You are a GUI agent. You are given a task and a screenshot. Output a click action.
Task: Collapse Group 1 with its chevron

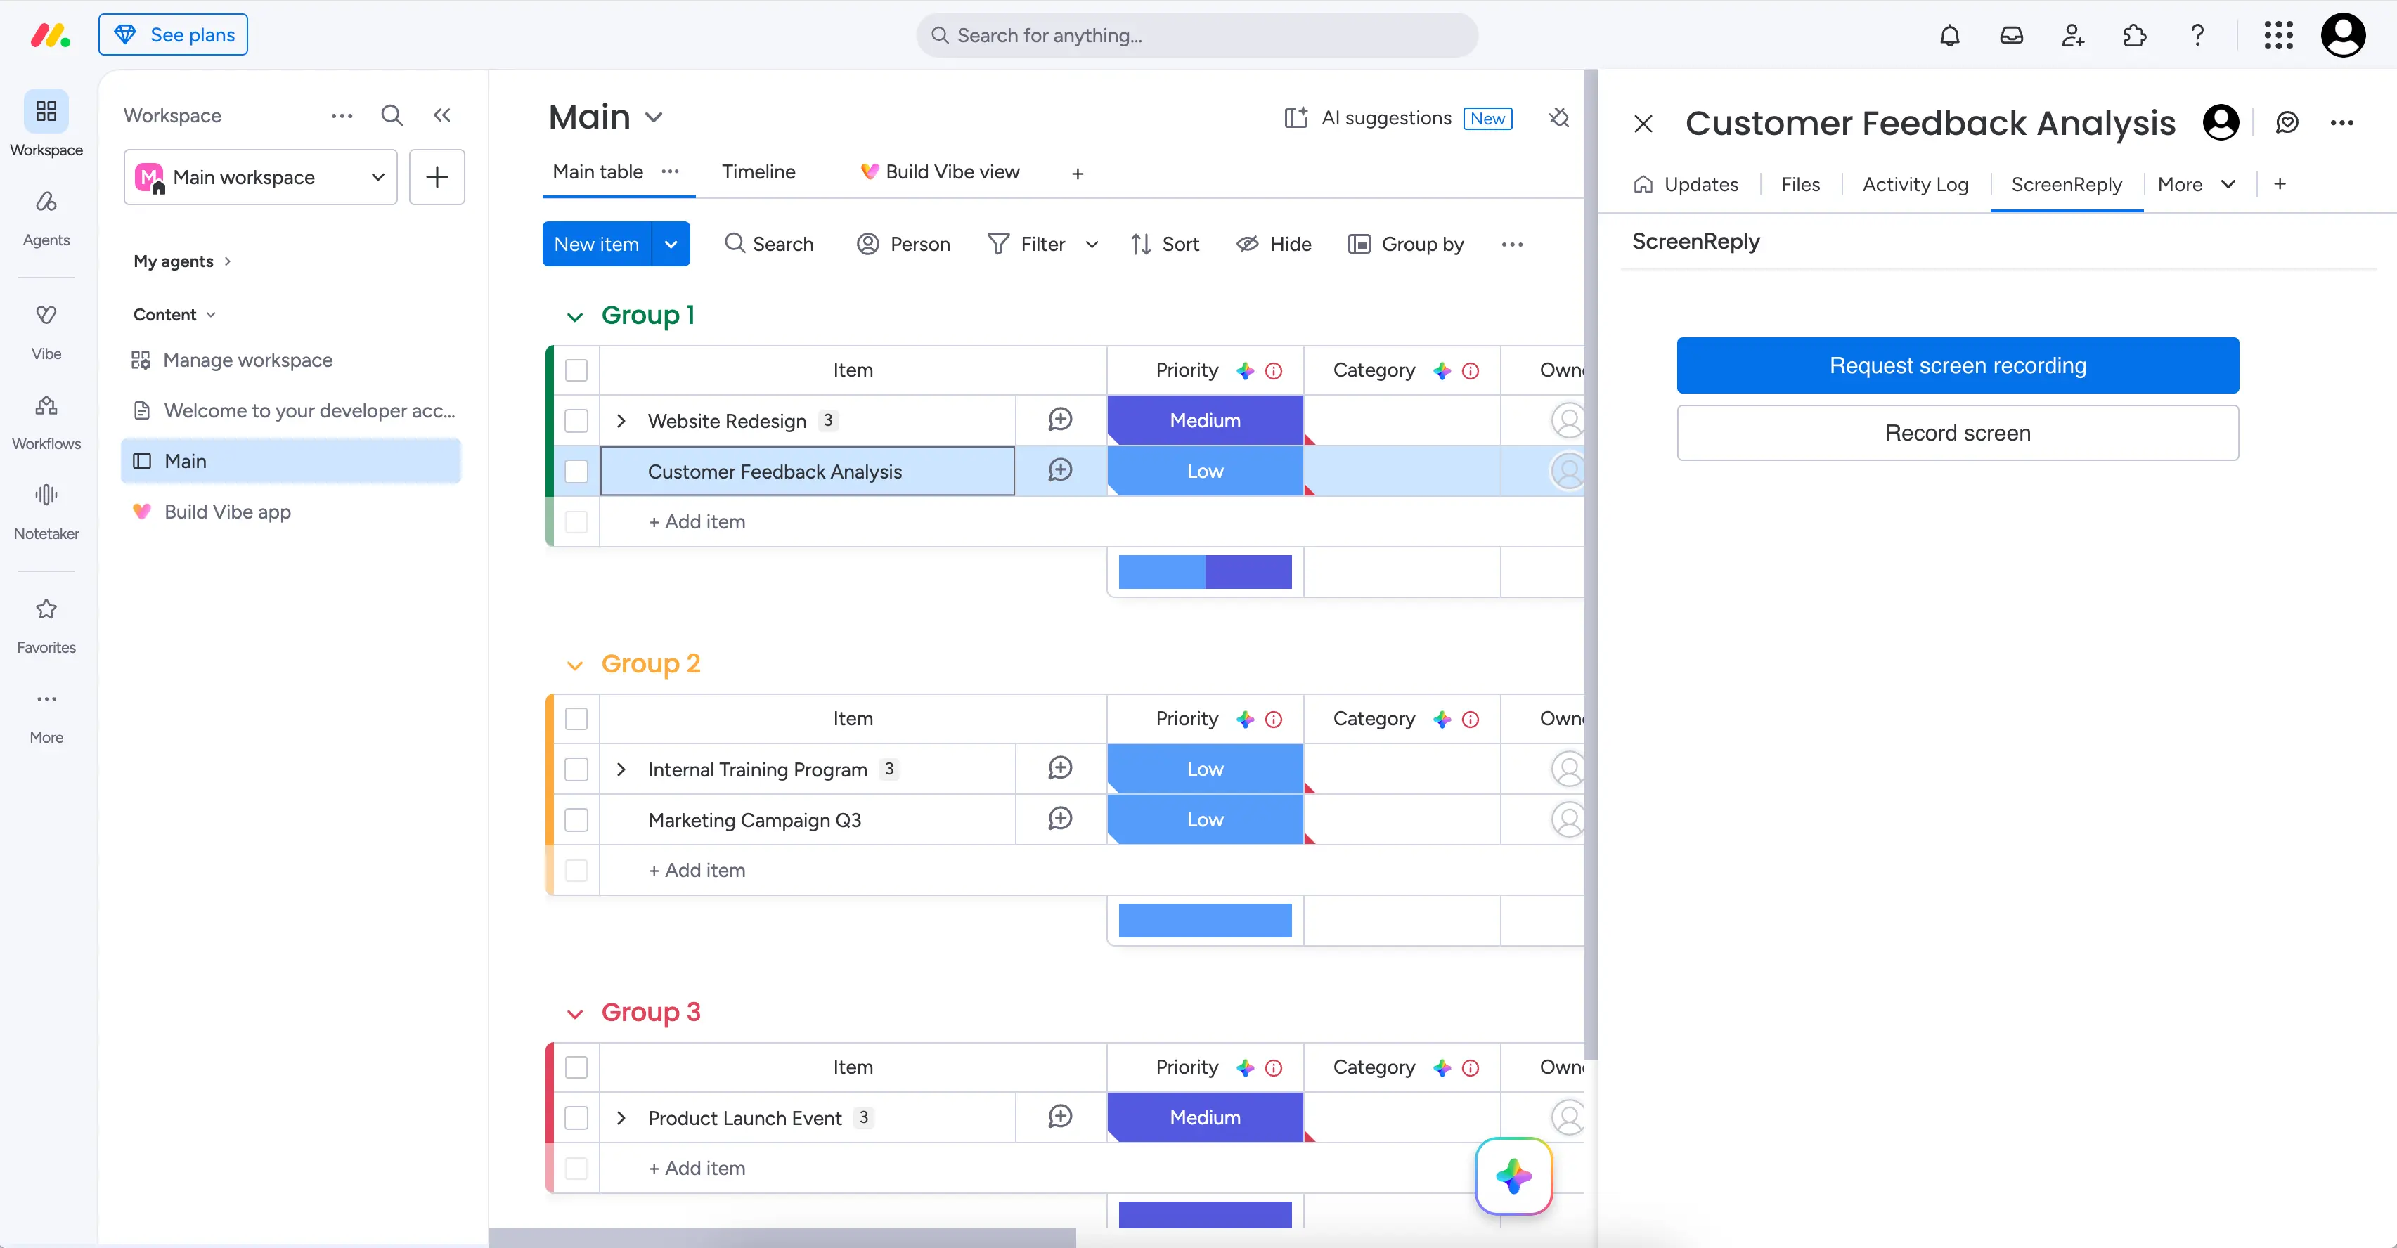575,317
